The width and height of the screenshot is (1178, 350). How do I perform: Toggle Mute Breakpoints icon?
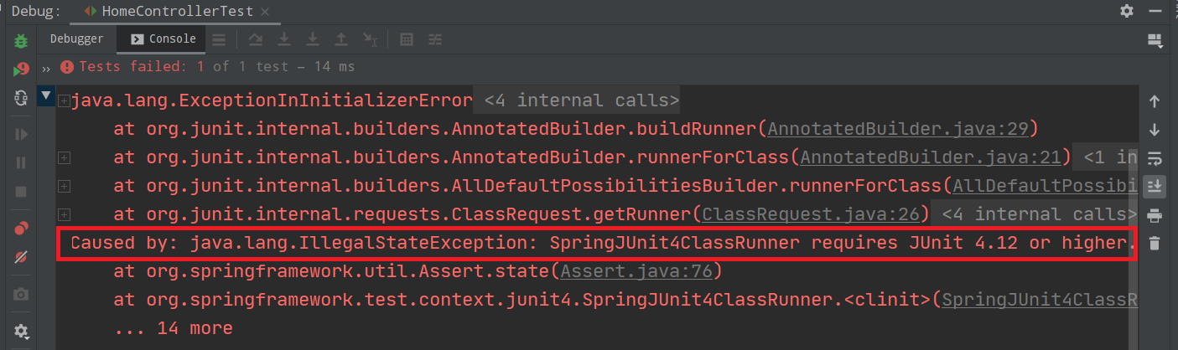click(x=22, y=257)
